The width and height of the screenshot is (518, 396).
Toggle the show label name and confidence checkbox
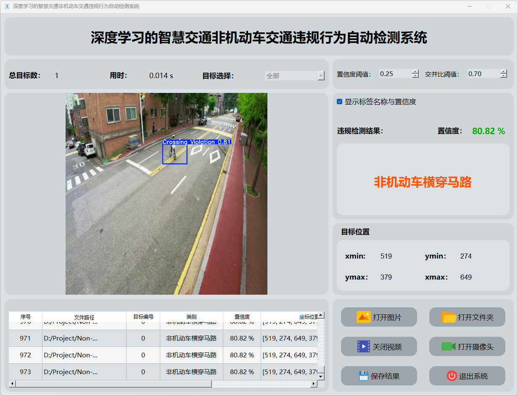[x=340, y=102]
